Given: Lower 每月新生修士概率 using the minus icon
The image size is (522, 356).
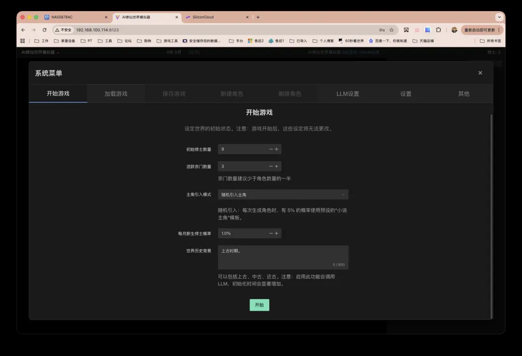Looking at the screenshot, I should click(271, 233).
